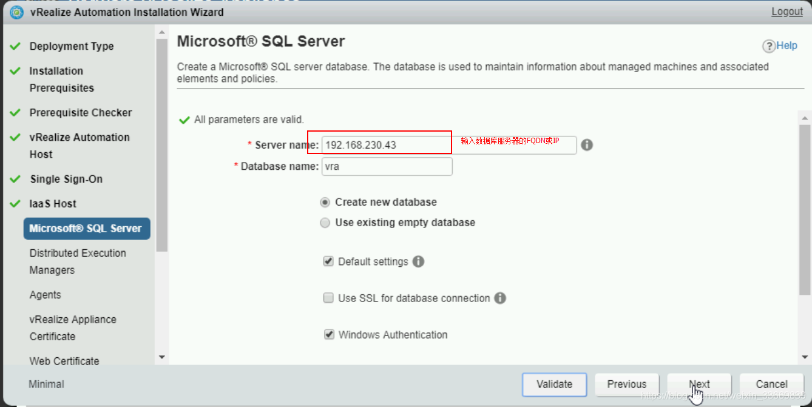The image size is (812, 407).
Task: Focus the Database name input field
Action: (x=387, y=166)
